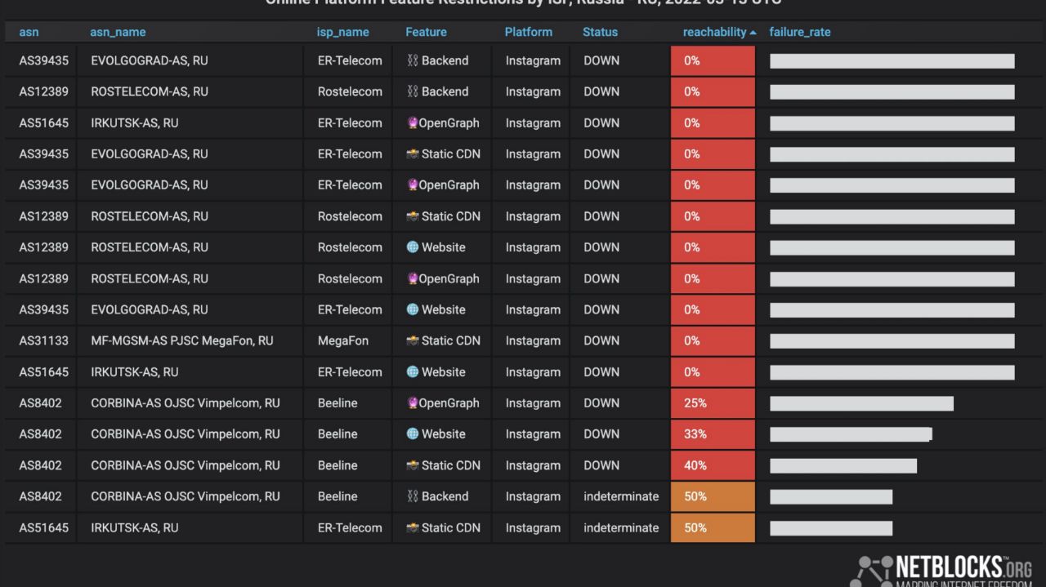Click failure_rate bar in Beeline OpenGraph row
The width and height of the screenshot is (1046, 587).
point(861,403)
